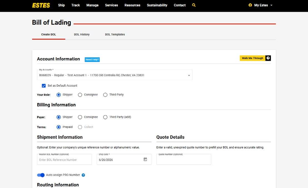Select Prepaid terms
The image size is (308, 188).
pos(59,127)
